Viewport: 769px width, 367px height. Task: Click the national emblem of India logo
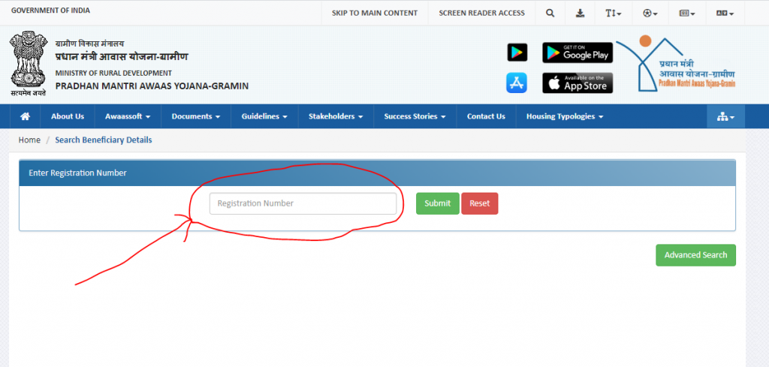coord(28,64)
